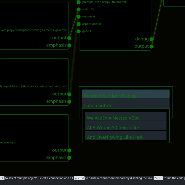
Task: Click the gork: 1 label
Action: [x=87, y=31]
